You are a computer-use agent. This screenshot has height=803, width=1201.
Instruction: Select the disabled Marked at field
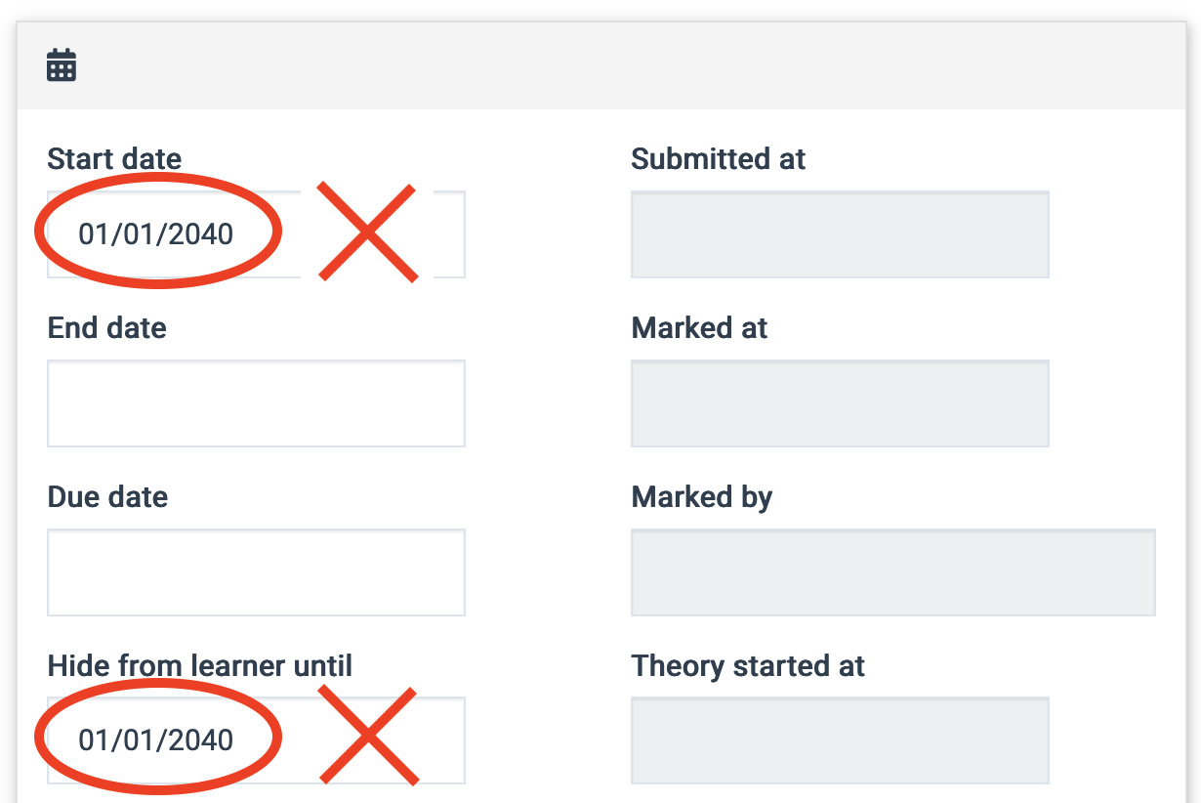(x=840, y=403)
